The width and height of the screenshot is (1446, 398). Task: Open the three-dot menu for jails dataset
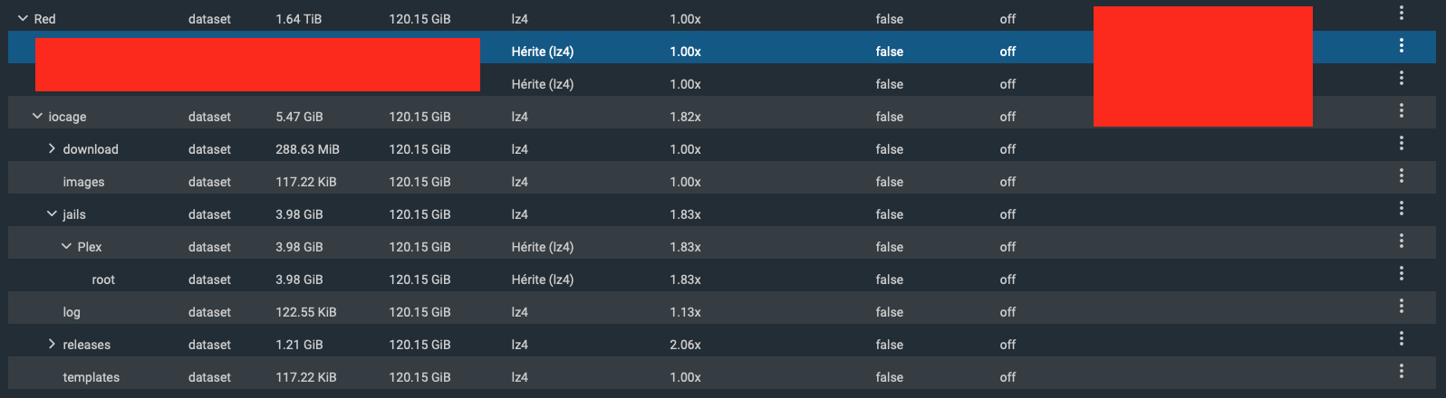pos(1401,208)
